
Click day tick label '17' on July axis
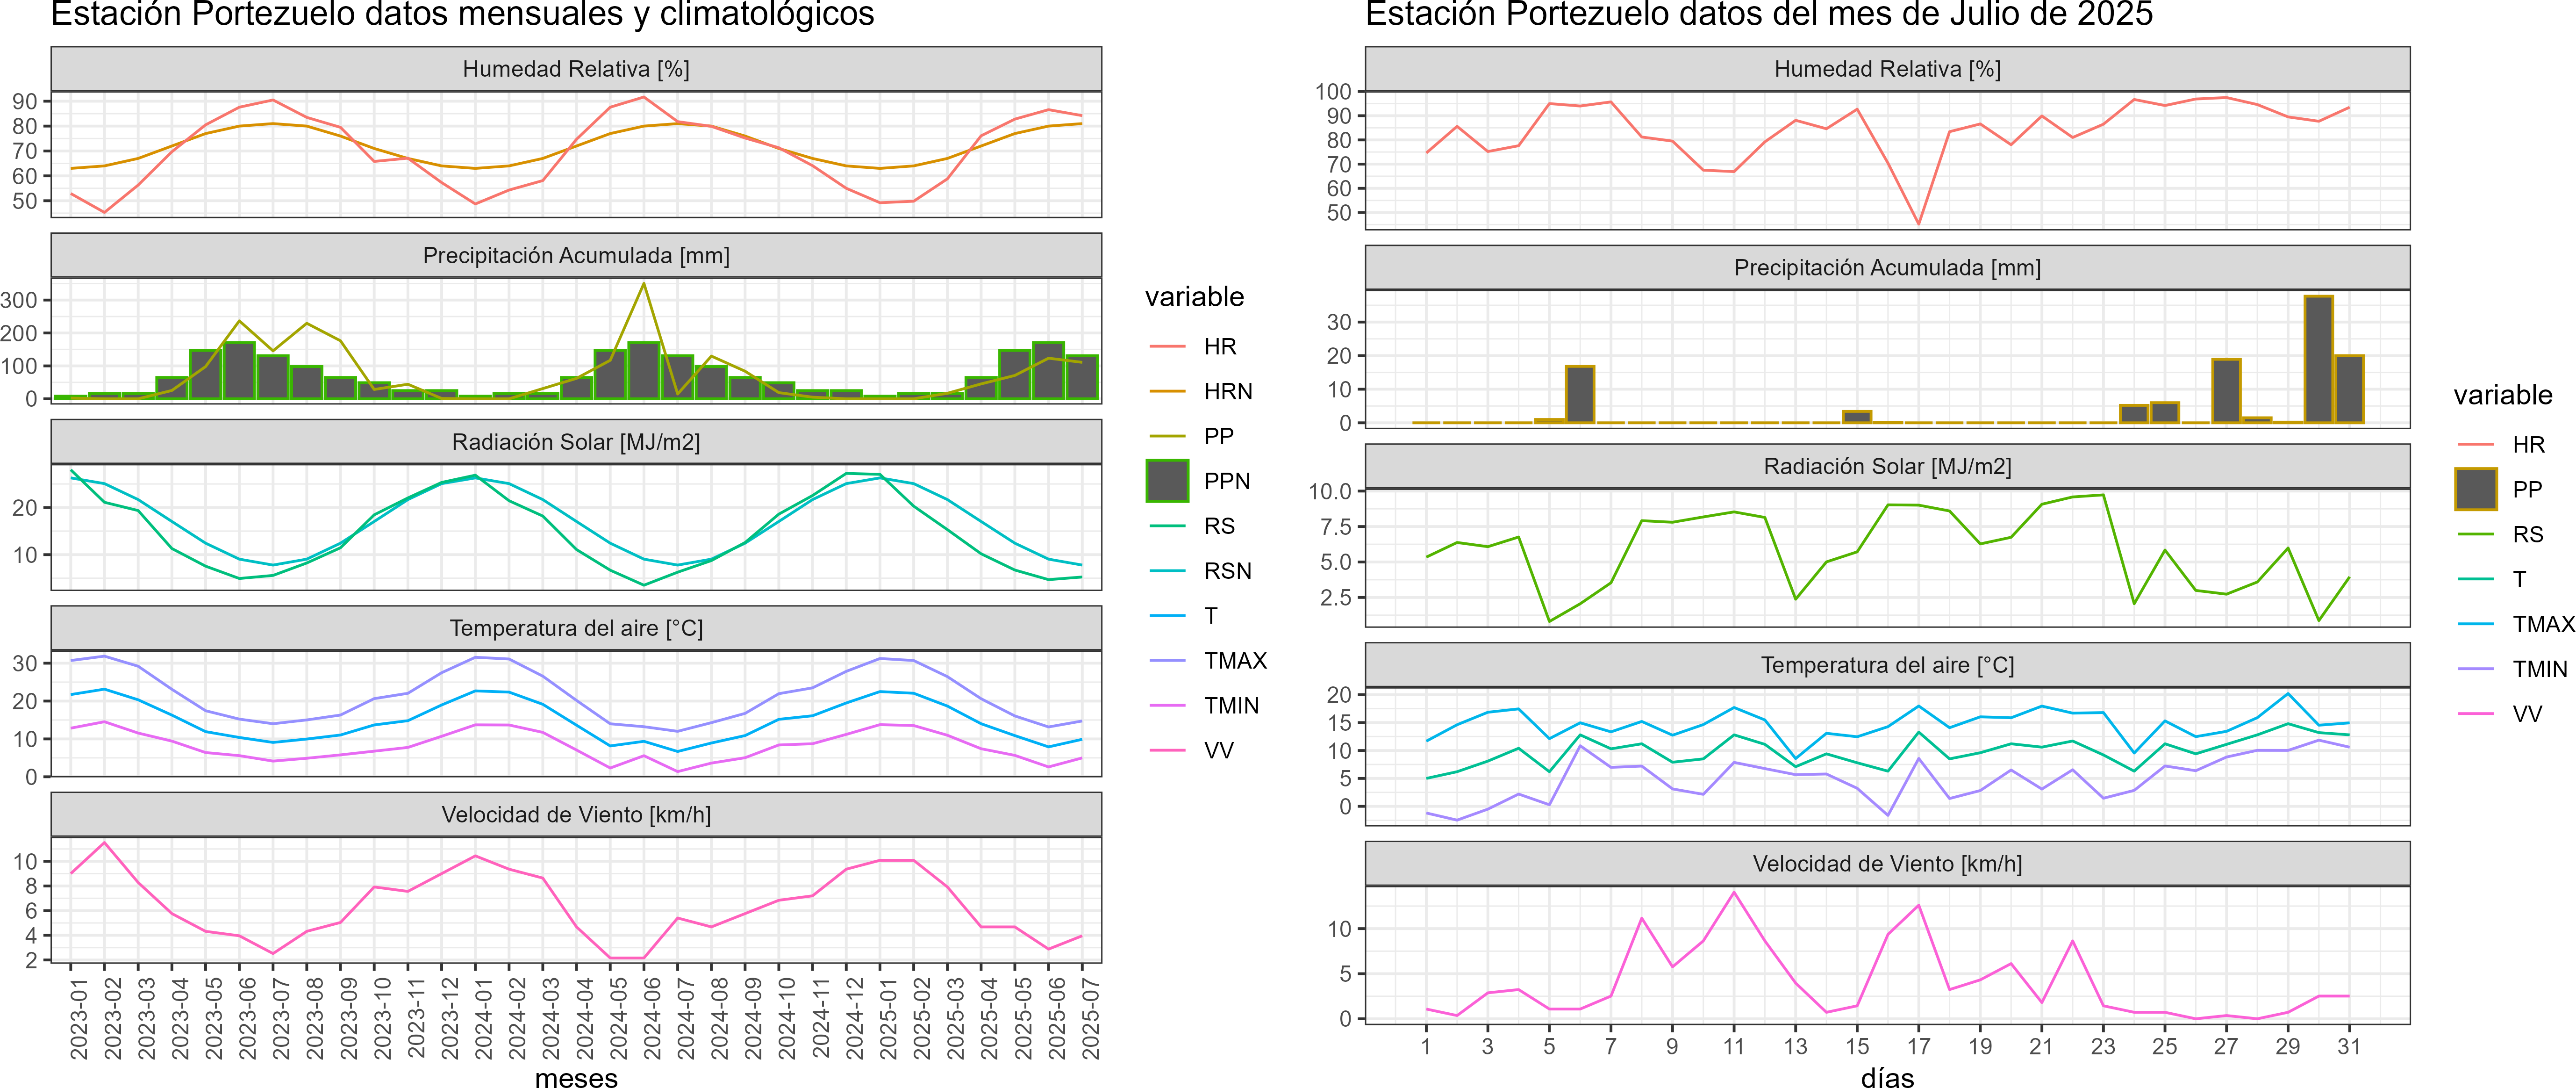click(x=1918, y=1046)
